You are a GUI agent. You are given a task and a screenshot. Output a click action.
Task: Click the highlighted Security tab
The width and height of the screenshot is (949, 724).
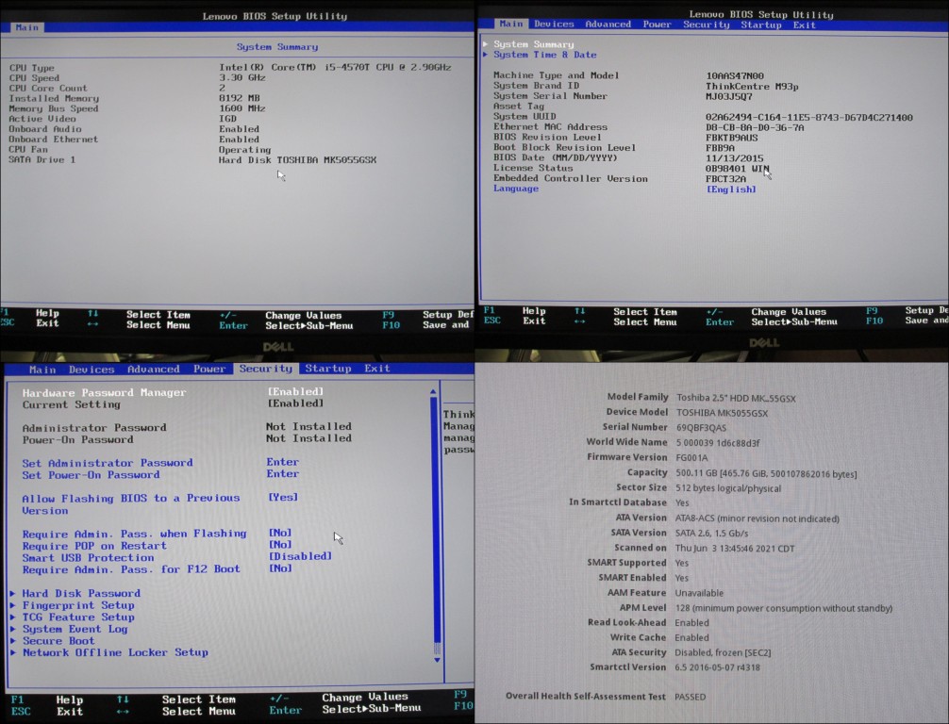pos(266,369)
